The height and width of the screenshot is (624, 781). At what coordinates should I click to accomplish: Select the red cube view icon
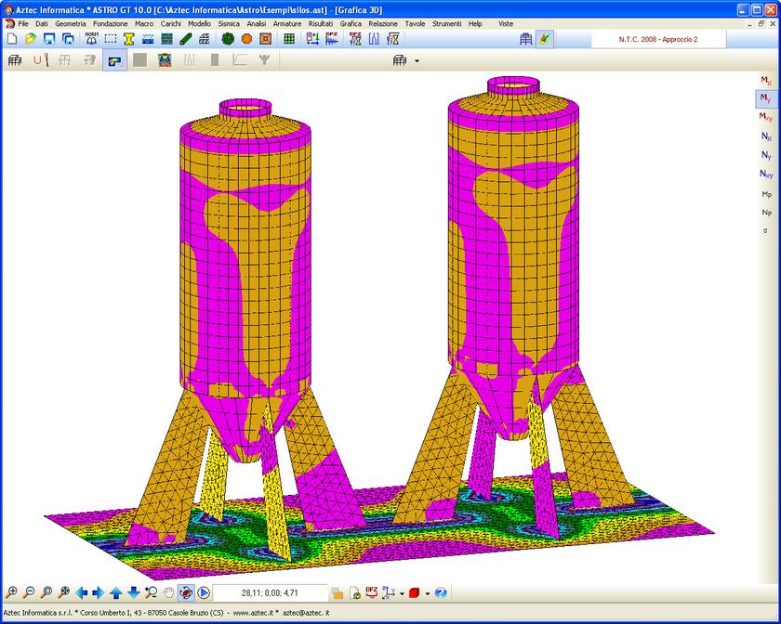415,592
